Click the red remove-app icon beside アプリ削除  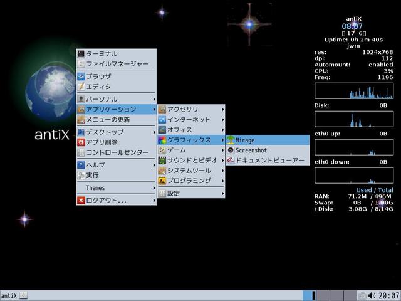point(81,142)
